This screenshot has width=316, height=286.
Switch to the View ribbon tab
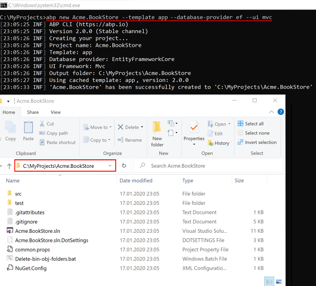point(56,112)
